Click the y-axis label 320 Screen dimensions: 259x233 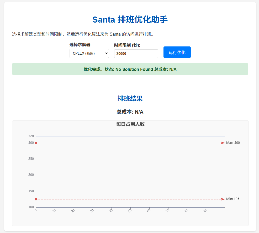[x=31, y=136]
